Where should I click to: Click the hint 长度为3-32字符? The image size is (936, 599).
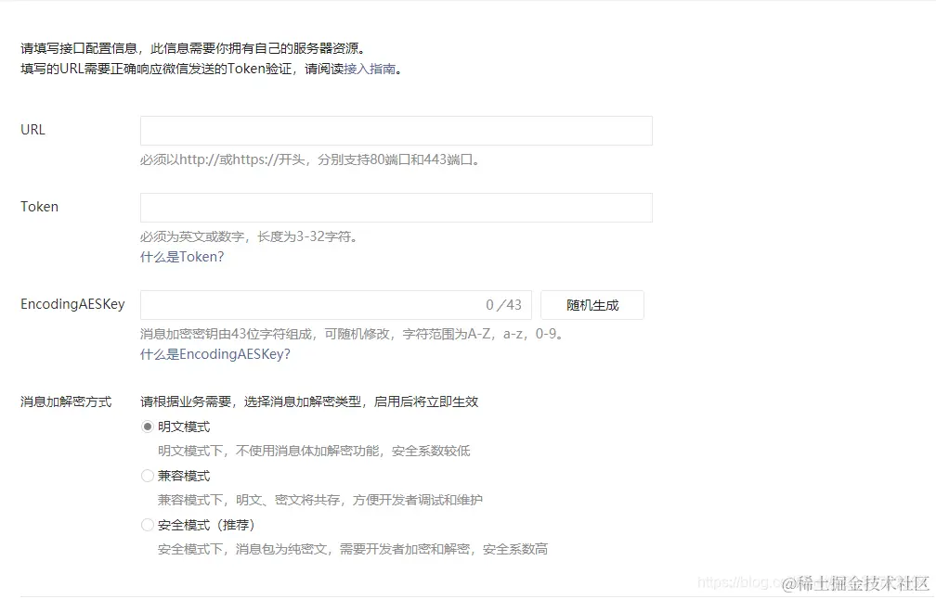click(308, 236)
